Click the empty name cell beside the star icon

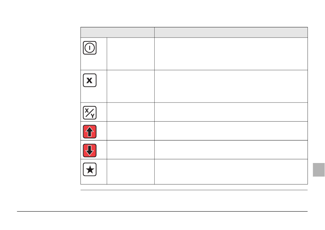pyautogui.click(x=131, y=172)
